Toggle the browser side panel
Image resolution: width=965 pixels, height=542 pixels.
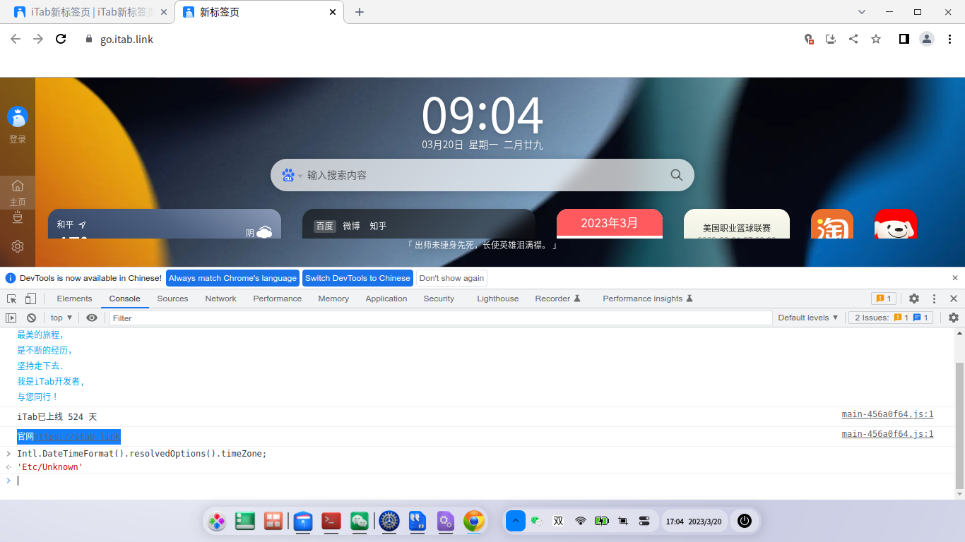[x=904, y=39]
